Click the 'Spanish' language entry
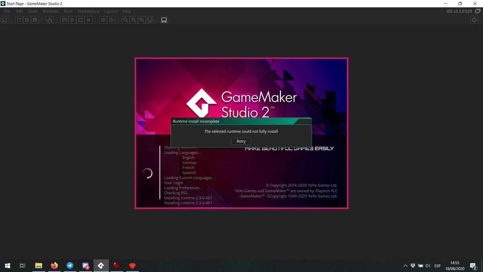 coord(189,173)
